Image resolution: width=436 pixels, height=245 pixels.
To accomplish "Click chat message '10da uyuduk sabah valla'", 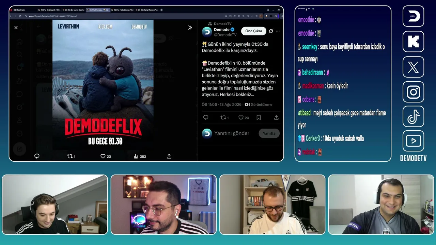I will click(344, 138).
